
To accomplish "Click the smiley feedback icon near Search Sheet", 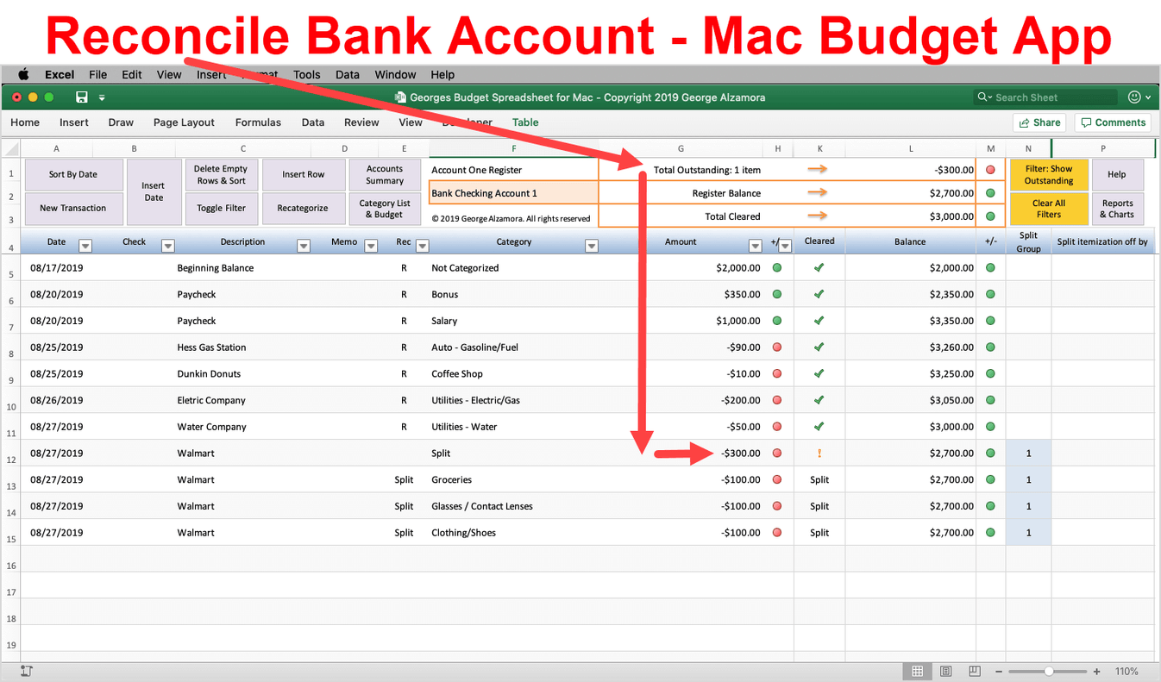I will pyautogui.click(x=1135, y=97).
